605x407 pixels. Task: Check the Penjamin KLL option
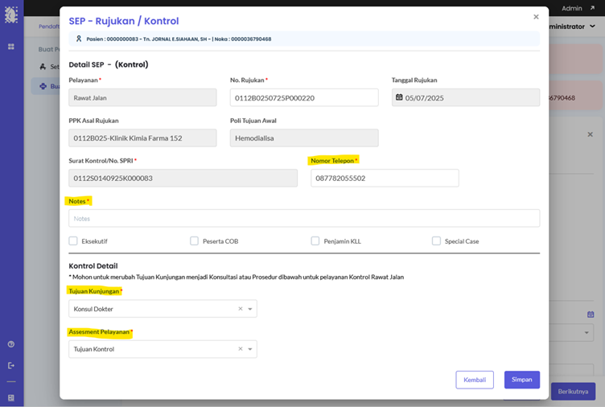click(x=315, y=241)
